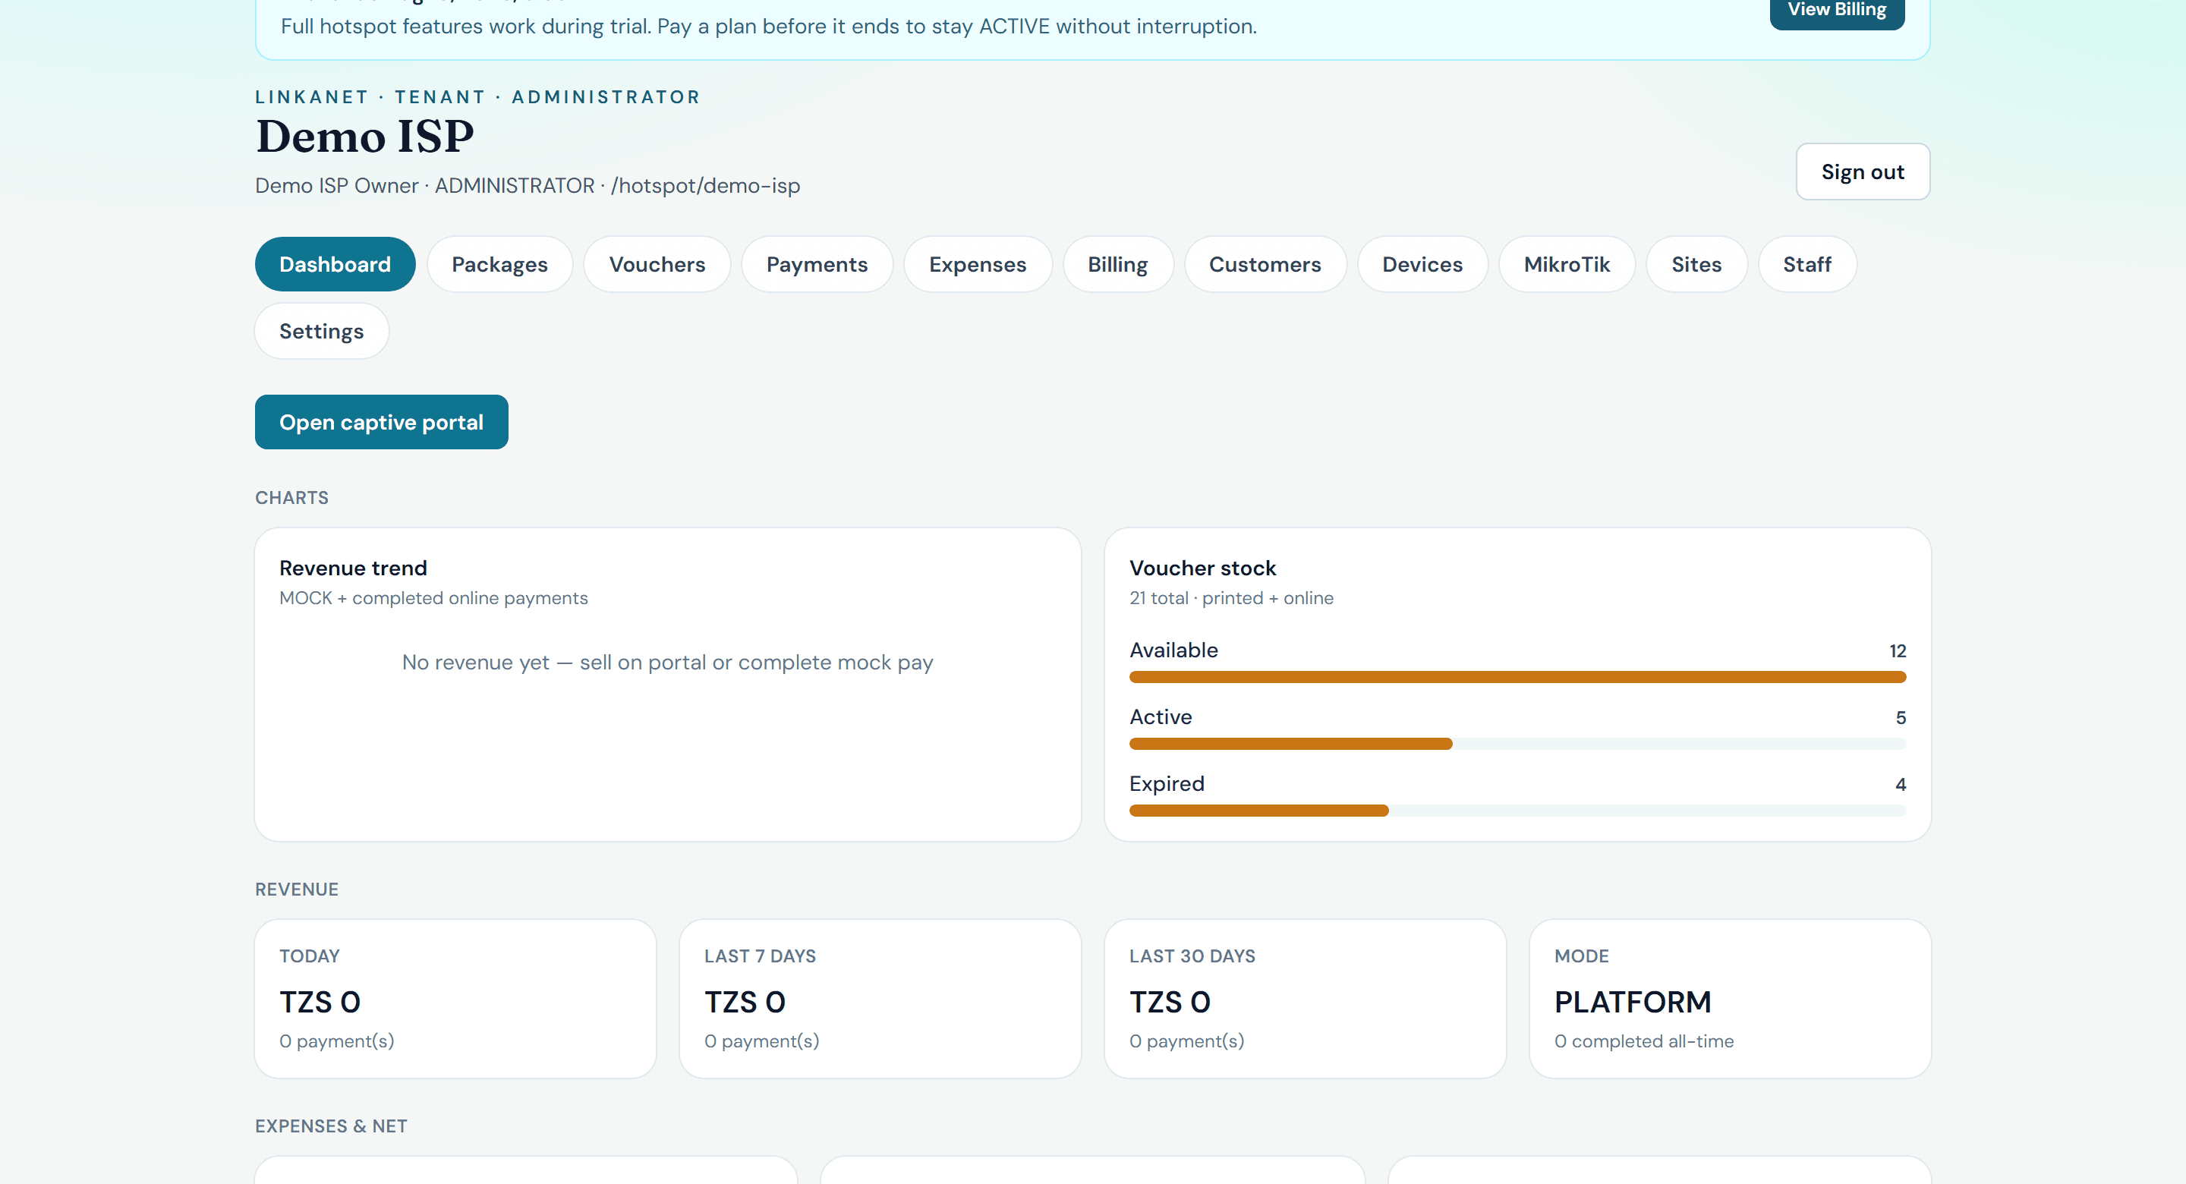
Task: Click 'MOCK + completed online payments' subtitle
Action: (433, 597)
